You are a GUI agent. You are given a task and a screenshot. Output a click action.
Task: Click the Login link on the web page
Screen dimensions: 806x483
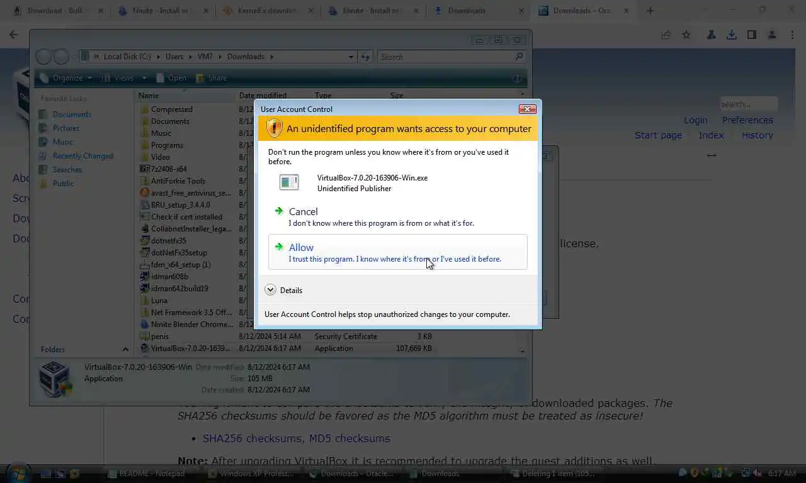pos(696,120)
